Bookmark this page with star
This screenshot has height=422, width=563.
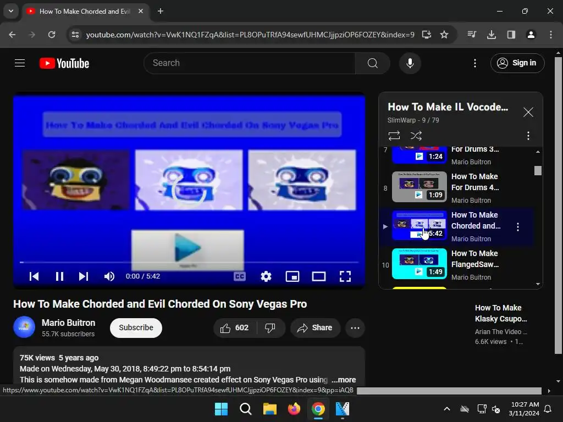click(x=444, y=35)
